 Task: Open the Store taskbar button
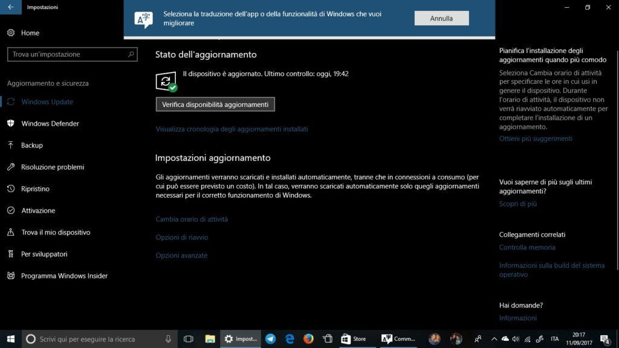click(357, 339)
